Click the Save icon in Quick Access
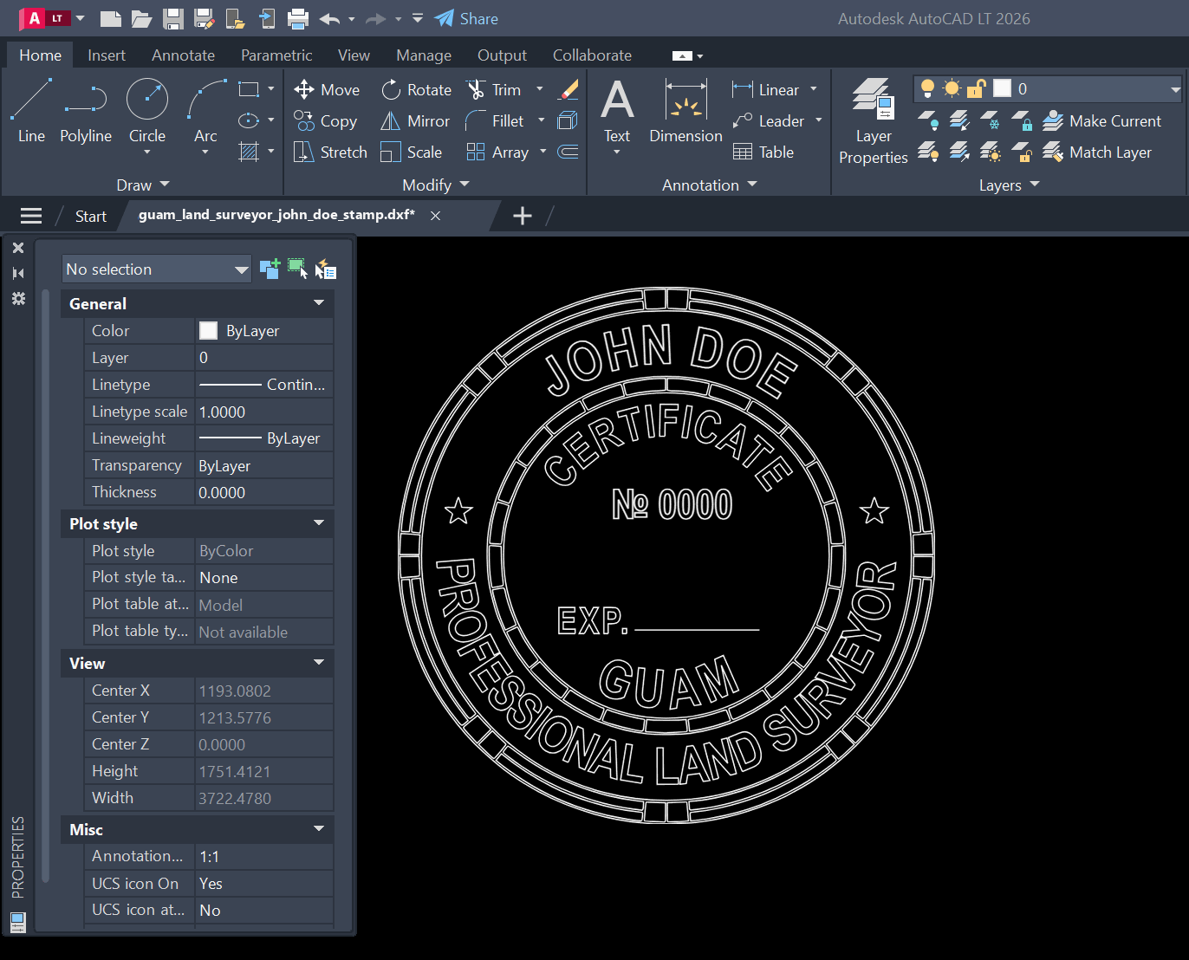 (173, 18)
